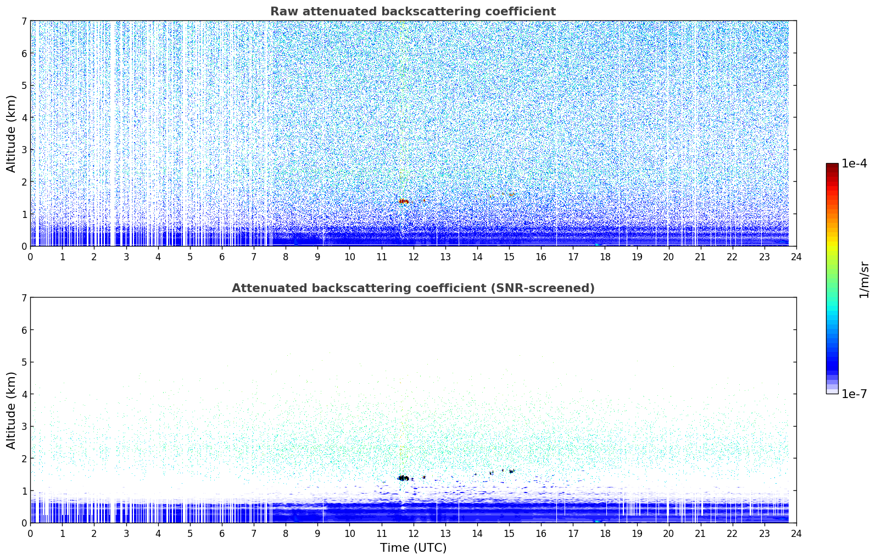Click the 'Attenuated backscattering coefficient (SNR-screened)' title
876x560 pixels.
click(413, 288)
